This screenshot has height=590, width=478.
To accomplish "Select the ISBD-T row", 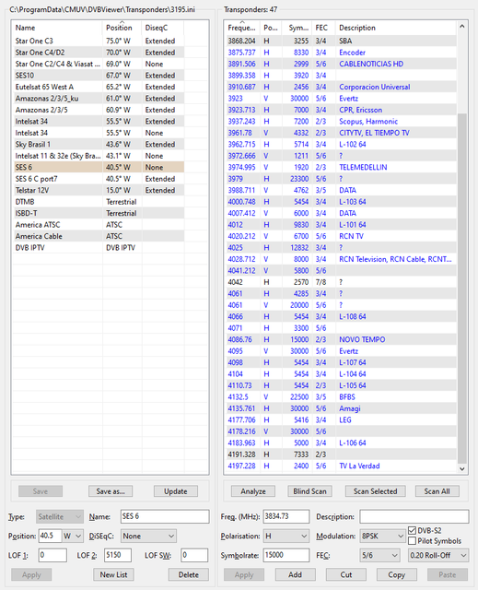I will pyautogui.click(x=99, y=213).
